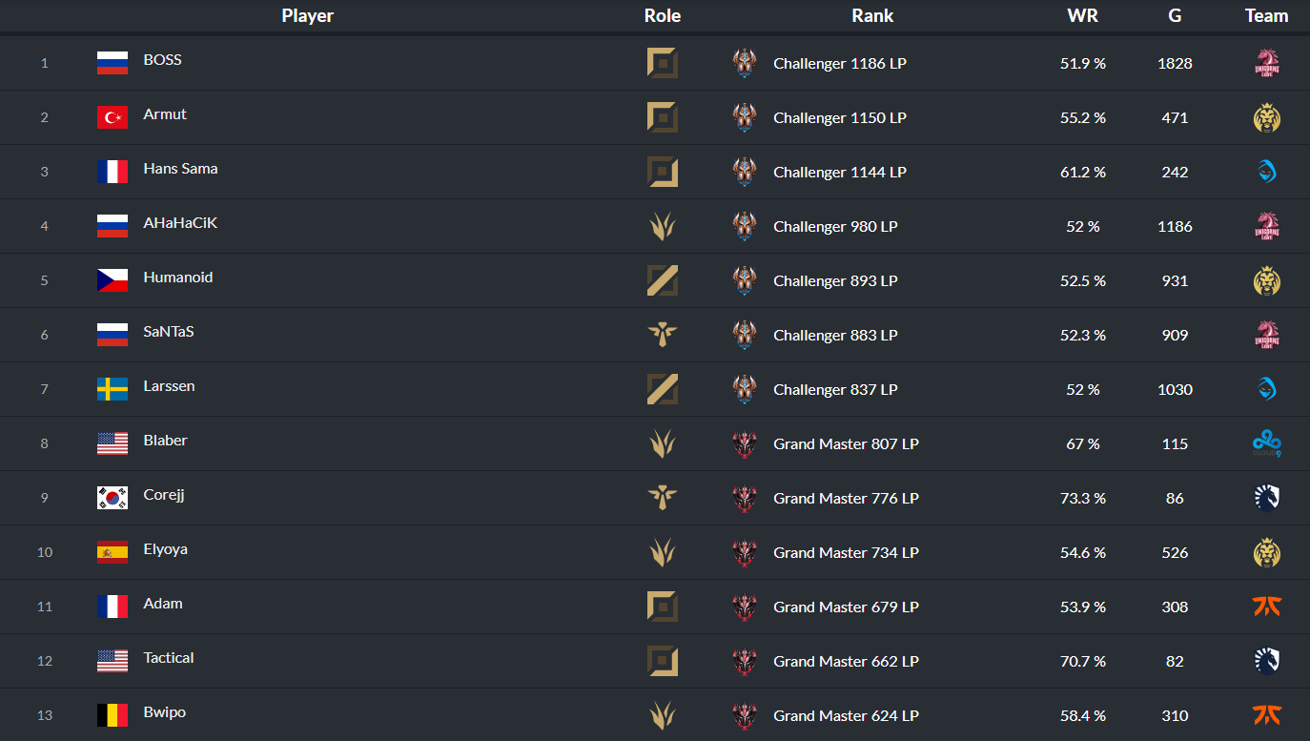Click the Cloud9 team logo for Blaber

click(x=1266, y=443)
